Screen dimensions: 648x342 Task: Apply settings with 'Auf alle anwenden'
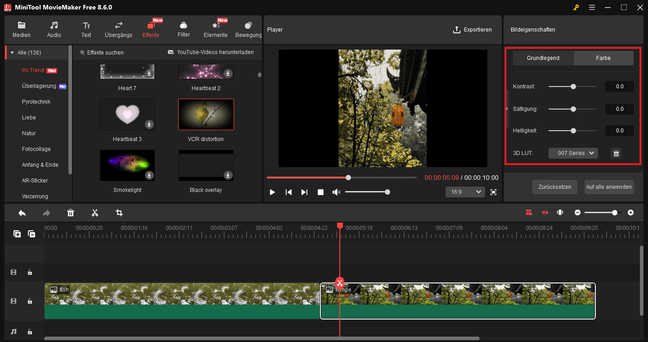[x=609, y=187]
